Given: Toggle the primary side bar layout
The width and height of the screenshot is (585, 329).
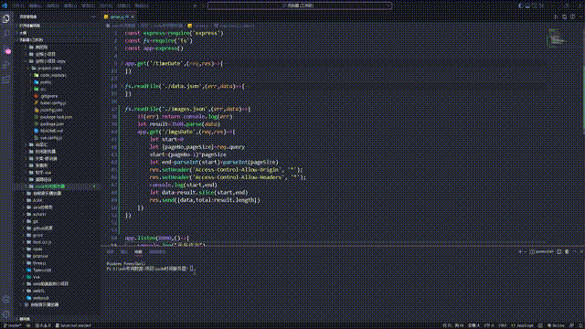Looking at the screenshot, I should pyautogui.click(x=520, y=5).
